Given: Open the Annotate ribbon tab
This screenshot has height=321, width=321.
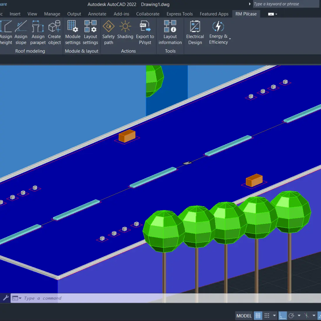Looking at the screenshot, I should point(97,14).
